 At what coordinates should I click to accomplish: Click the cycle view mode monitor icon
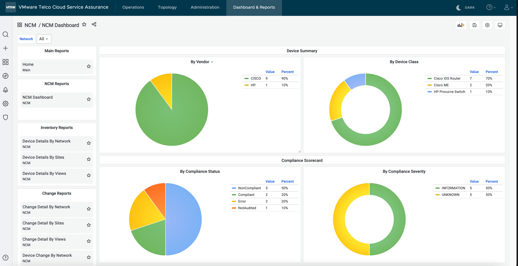(500, 25)
